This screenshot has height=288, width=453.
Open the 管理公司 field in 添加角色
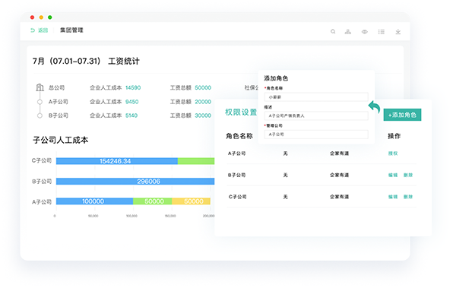coord(316,134)
